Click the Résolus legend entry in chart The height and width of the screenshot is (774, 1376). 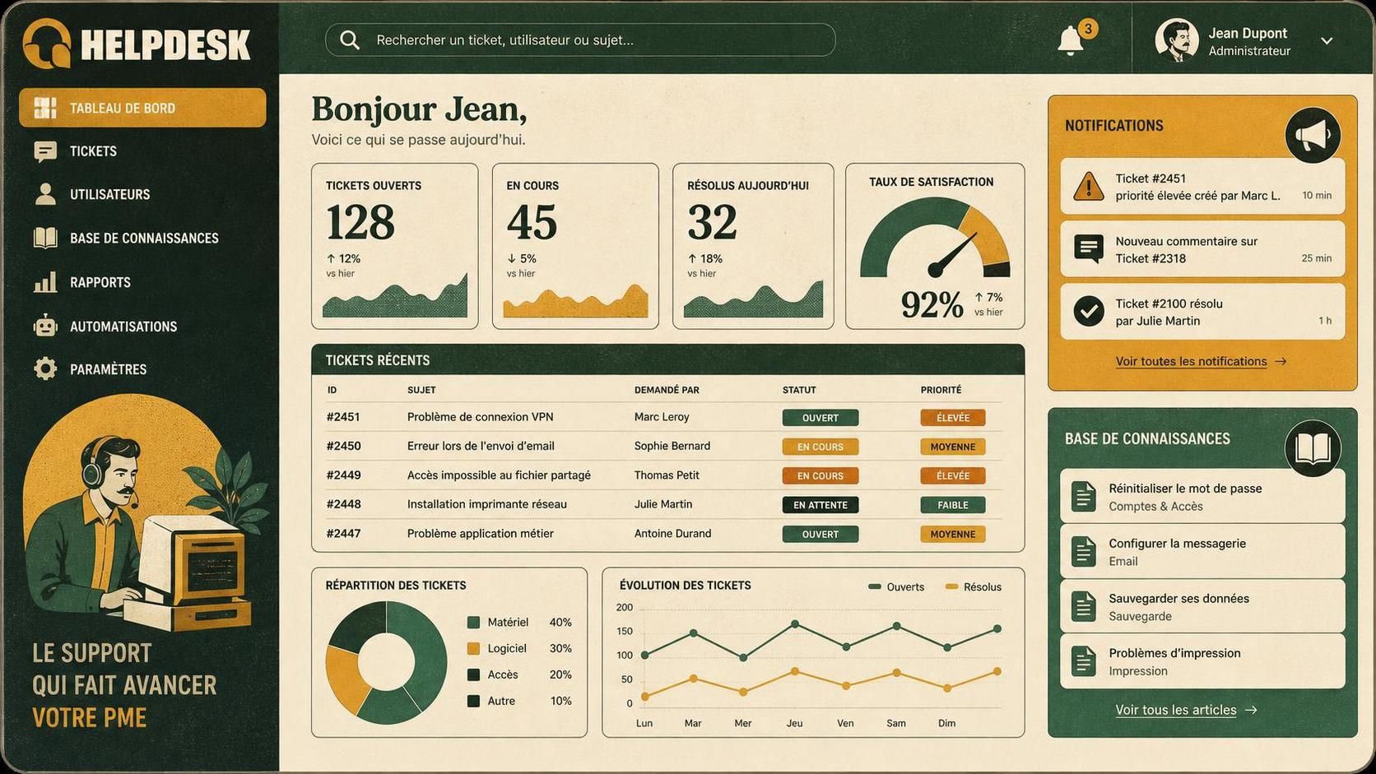974,587
